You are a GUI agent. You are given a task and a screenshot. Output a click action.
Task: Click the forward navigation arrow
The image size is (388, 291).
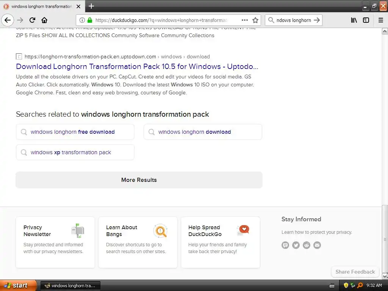click(20, 20)
